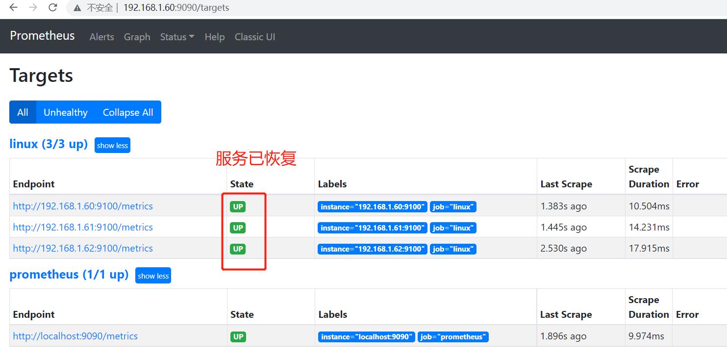Expand the Status dropdown menu

tap(177, 37)
